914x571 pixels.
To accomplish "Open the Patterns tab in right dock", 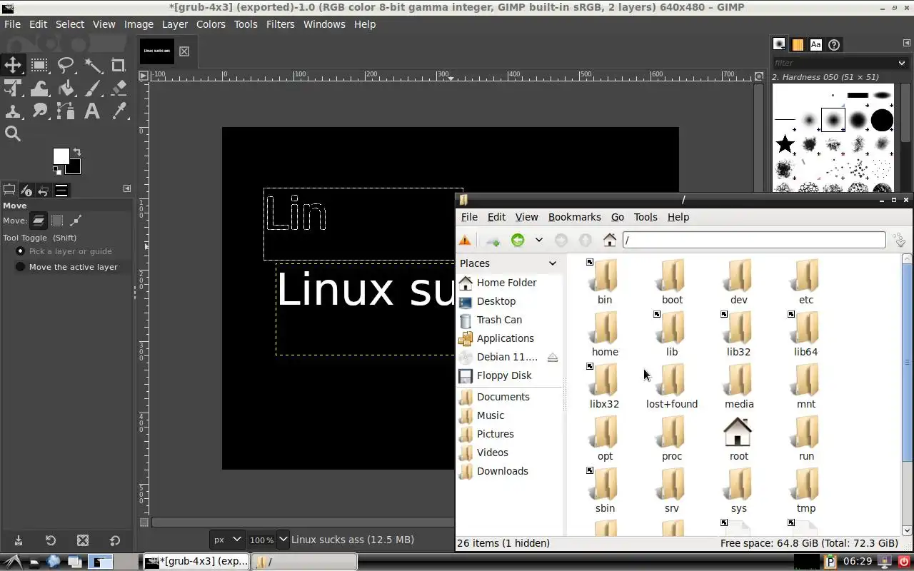I will (x=798, y=44).
